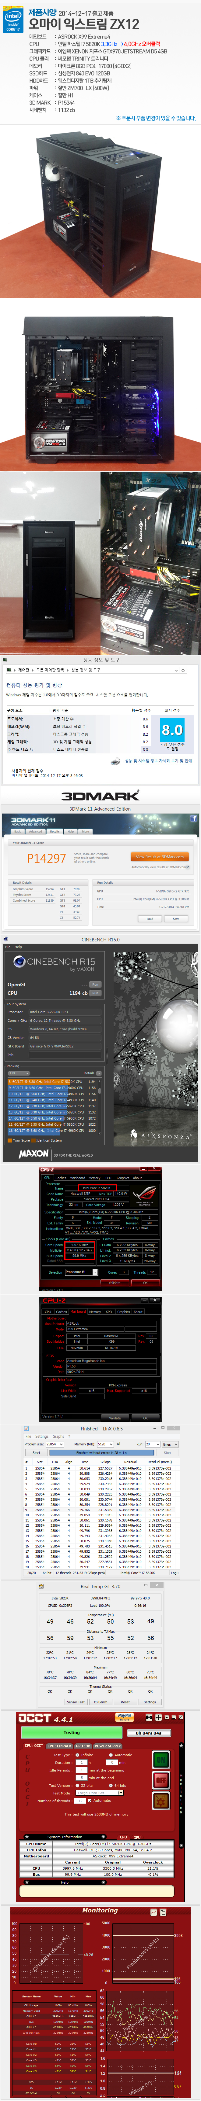Click OK in the ROG CPU-Z window
The width and height of the screenshot is (201, 2101).
[146, 1283]
